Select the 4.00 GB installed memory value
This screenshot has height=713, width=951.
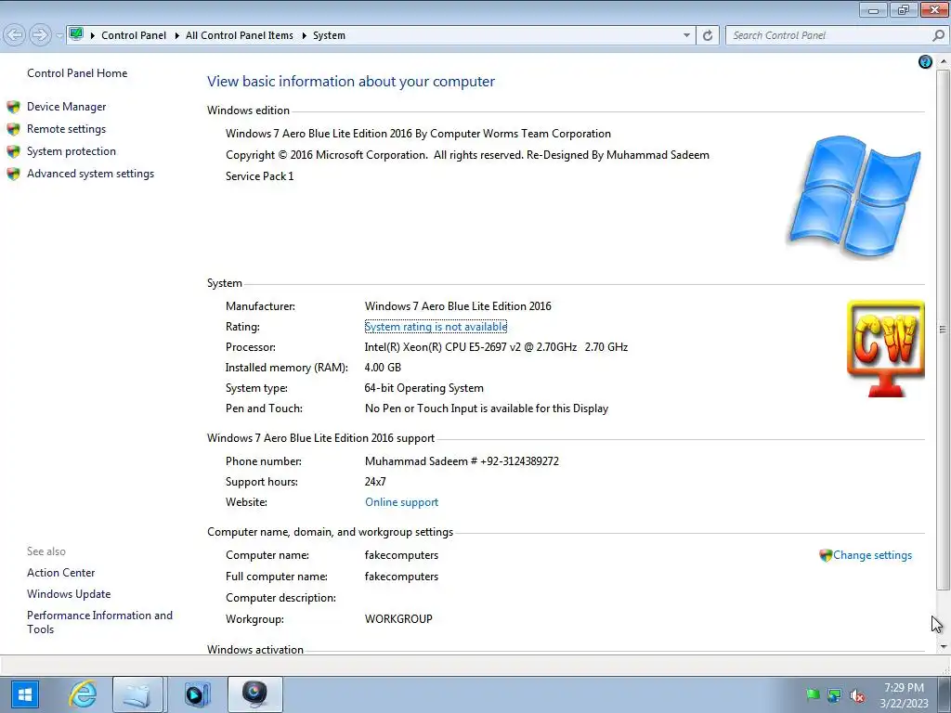pyautogui.click(x=383, y=368)
